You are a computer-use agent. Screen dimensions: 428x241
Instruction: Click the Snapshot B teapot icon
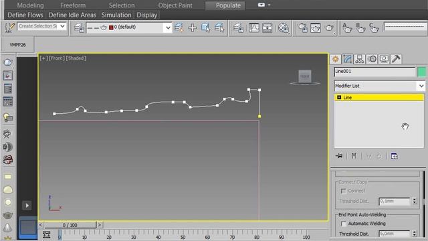(360, 27)
